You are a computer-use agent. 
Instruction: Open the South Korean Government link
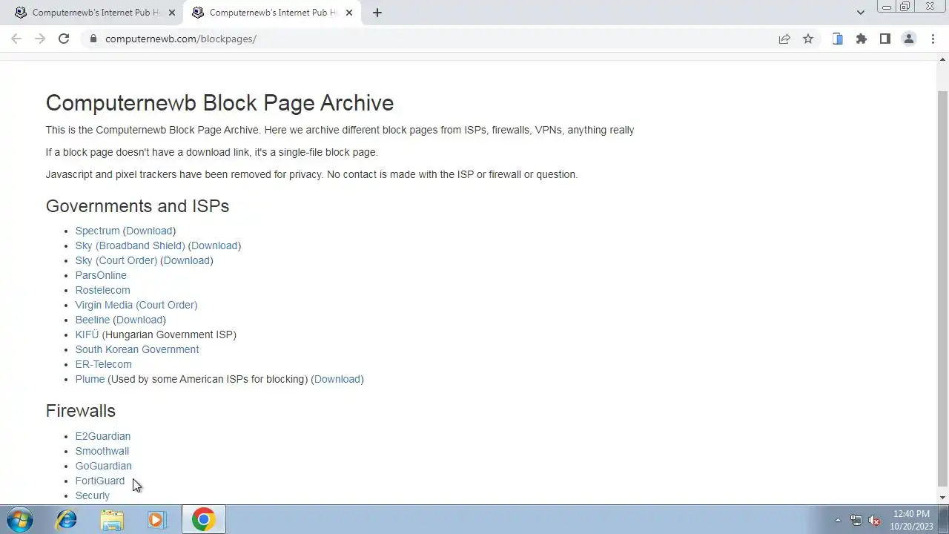(x=137, y=349)
